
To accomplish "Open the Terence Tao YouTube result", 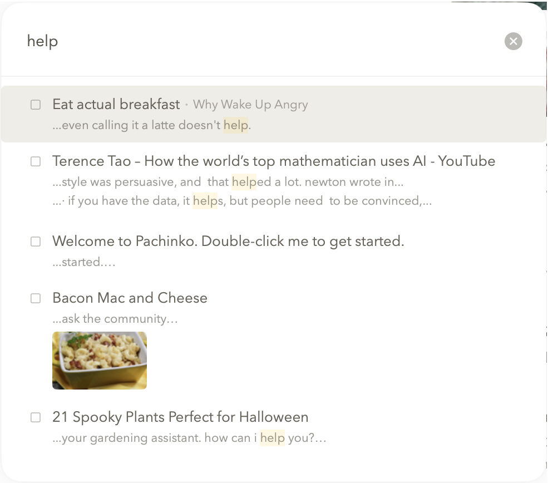I will 273,161.
